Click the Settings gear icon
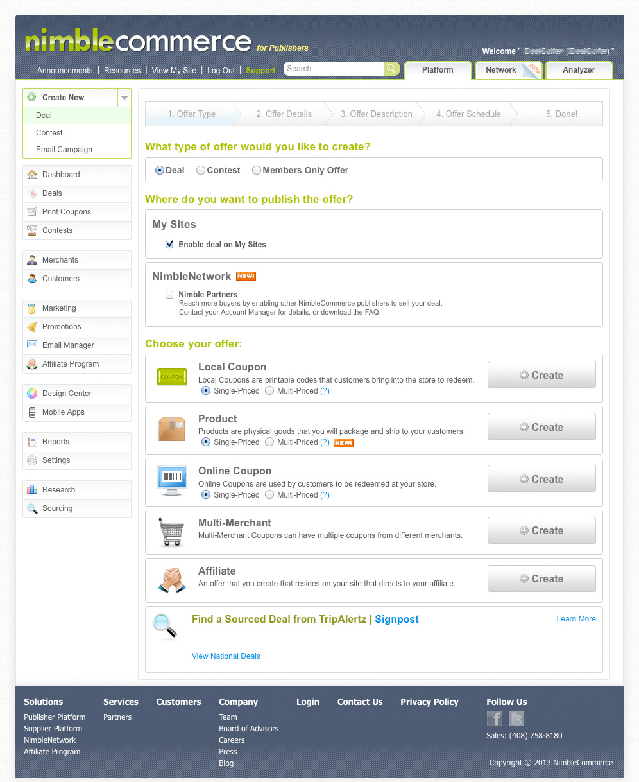The height and width of the screenshot is (782, 639). (32, 460)
